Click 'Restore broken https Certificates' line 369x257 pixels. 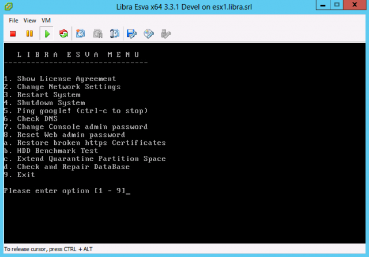[x=85, y=143]
